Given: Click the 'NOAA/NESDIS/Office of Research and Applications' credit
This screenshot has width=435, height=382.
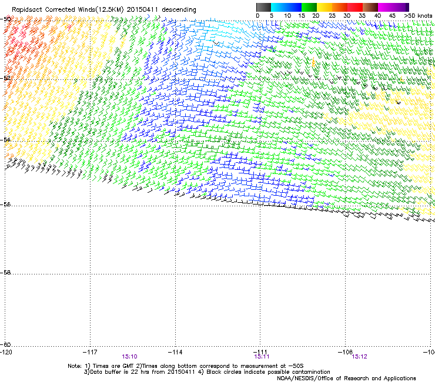Looking at the screenshot, I should tap(346, 378).
